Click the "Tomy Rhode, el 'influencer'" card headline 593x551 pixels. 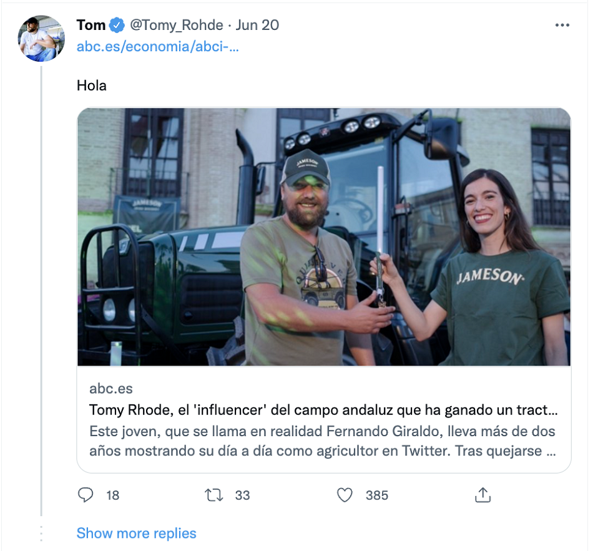click(323, 410)
